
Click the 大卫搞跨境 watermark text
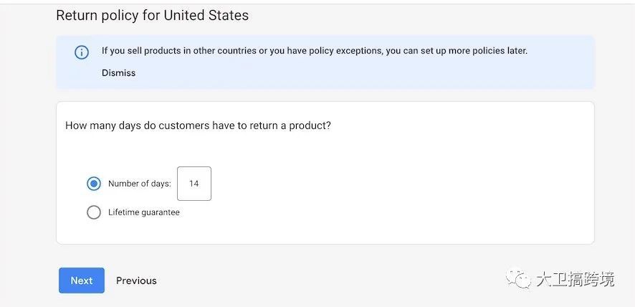click(575, 280)
